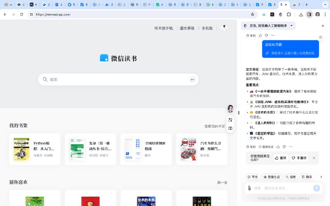Click 换一批 to refresh recommendations

(222, 183)
